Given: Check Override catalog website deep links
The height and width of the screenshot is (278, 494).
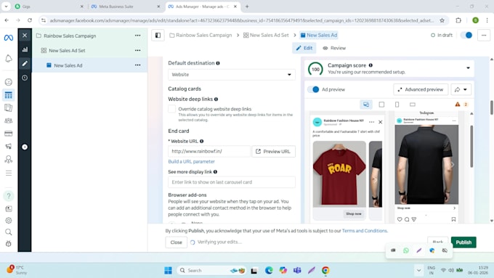Looking at the screenshot, I should pyautogui.click(x=171, y=109).
